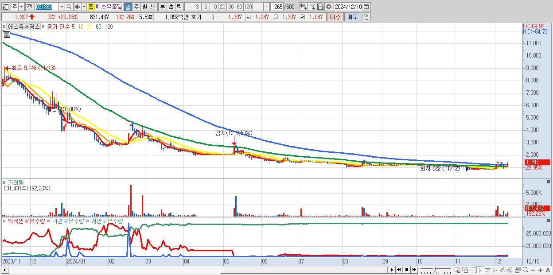
Task: Click the minus zoom-out icon
Action: 533,270
